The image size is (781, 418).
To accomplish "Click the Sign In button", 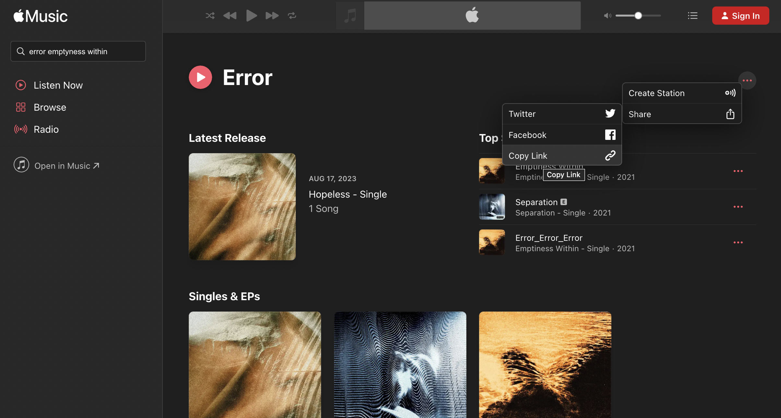I will (x=740, y=16).
